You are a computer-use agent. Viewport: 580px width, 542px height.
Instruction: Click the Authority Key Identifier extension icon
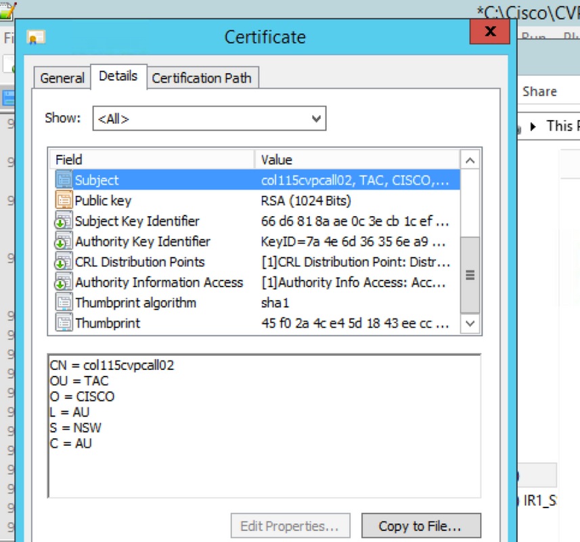(64, 241)
